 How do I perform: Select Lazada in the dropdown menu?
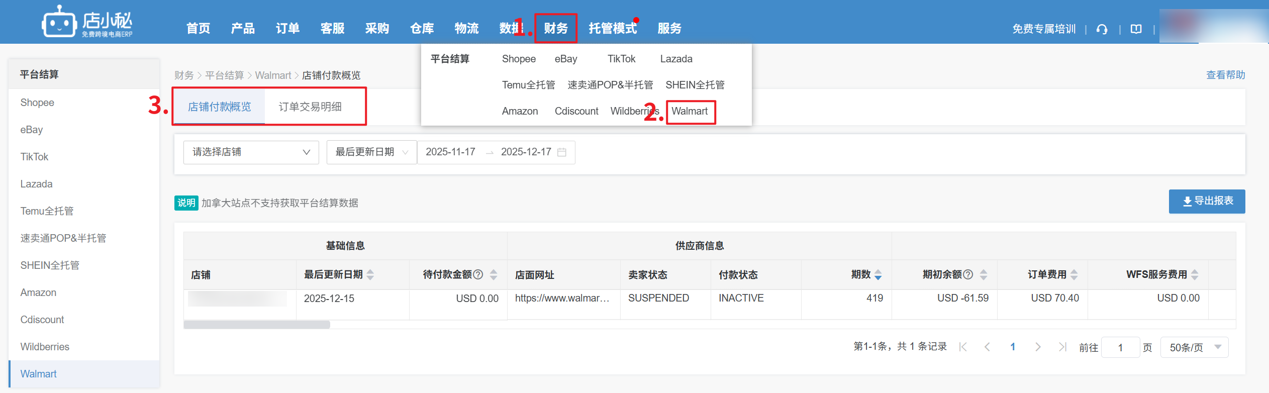pos(676,59)
